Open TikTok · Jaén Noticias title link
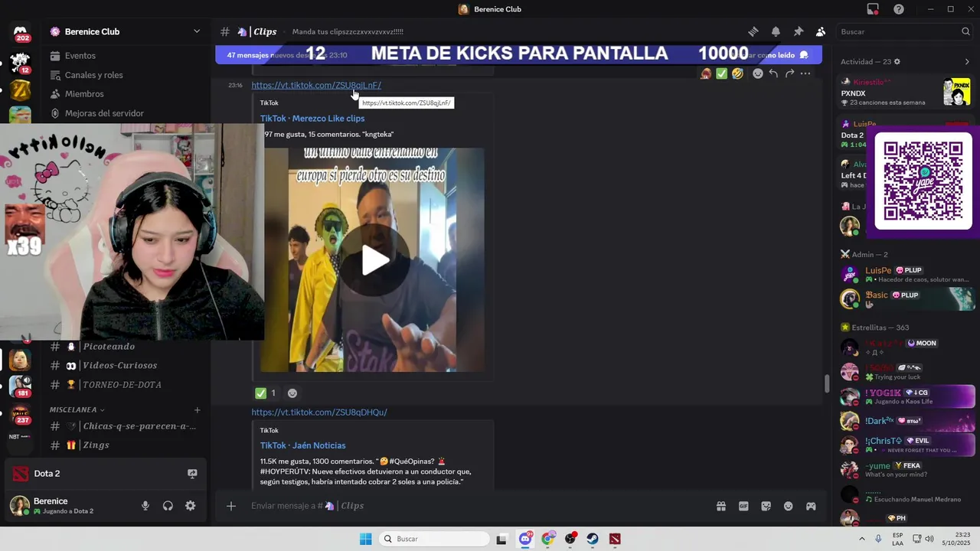Image resolution: width=980 pixels, height=551 pixels. [302, 445]
